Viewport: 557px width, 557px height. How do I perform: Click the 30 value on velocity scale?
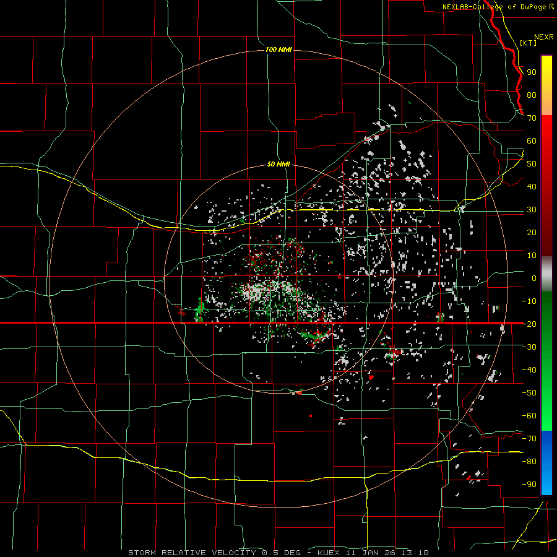532,210
